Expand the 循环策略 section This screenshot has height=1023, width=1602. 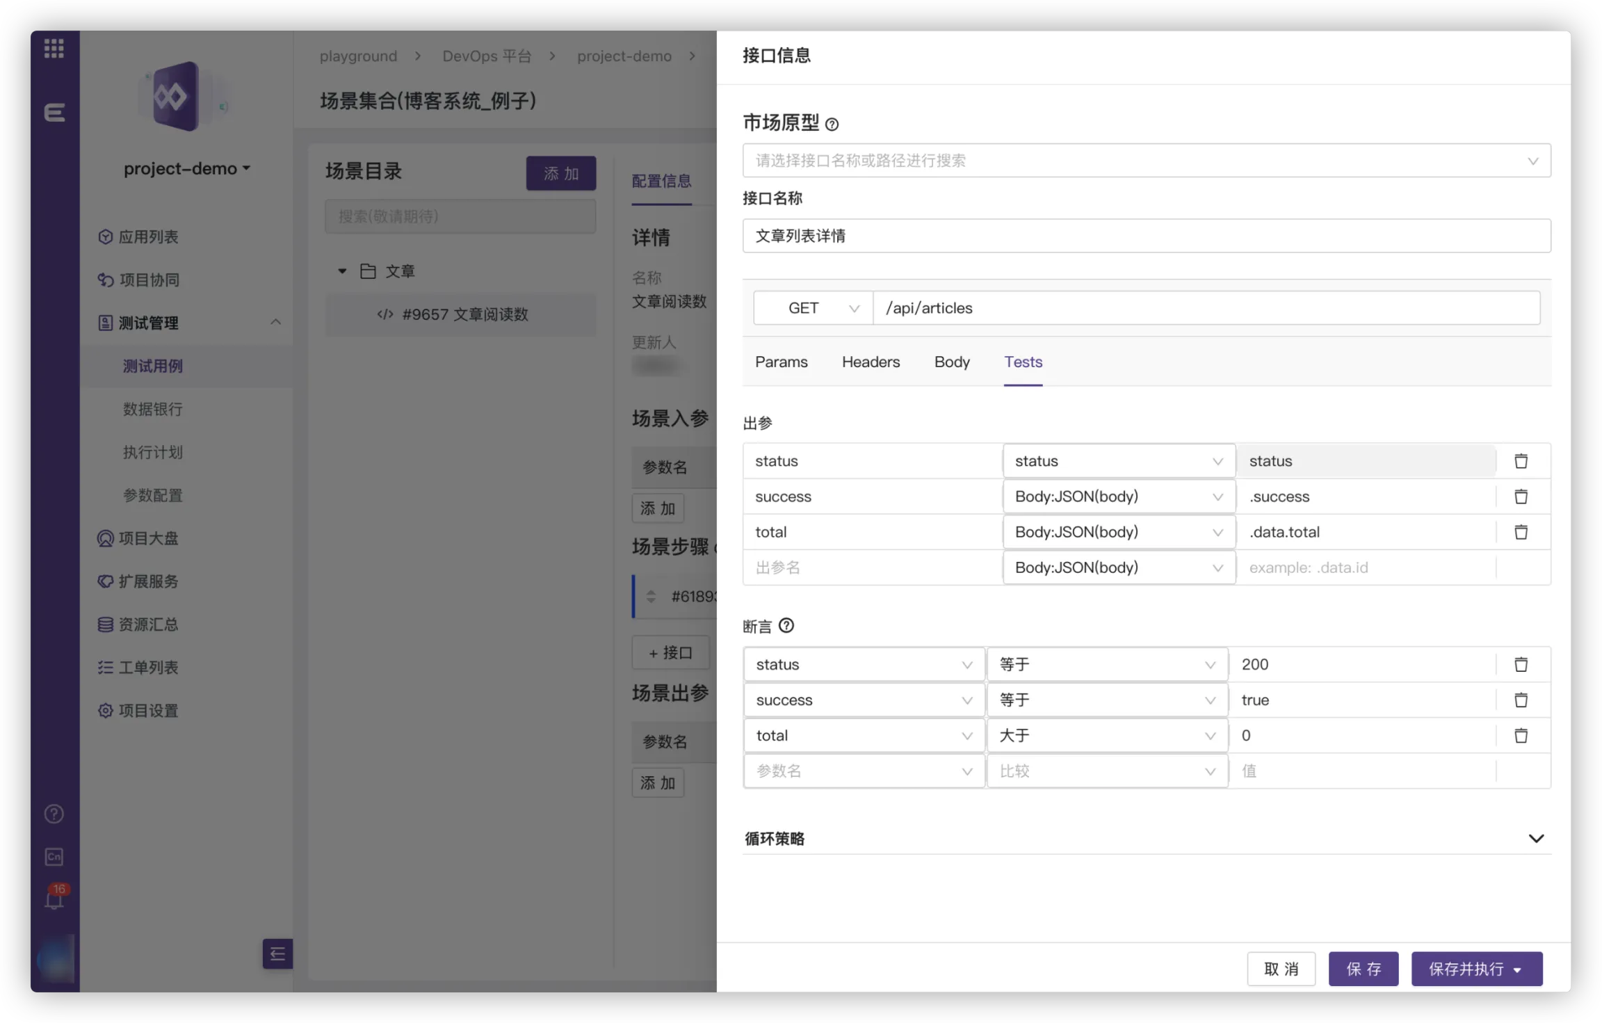1536,839
